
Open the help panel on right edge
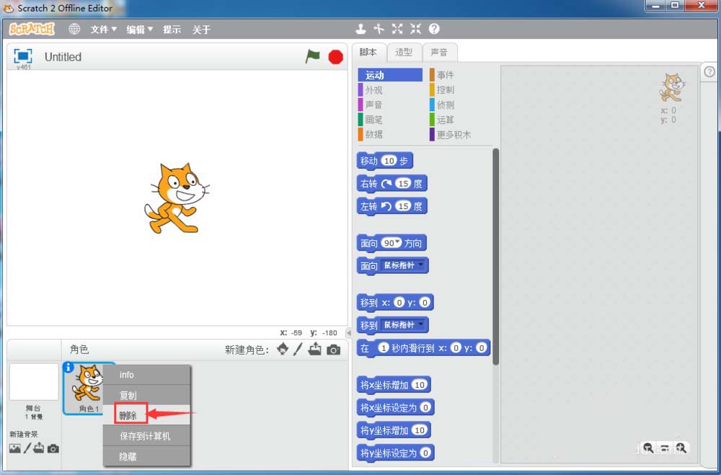(709, 72)
